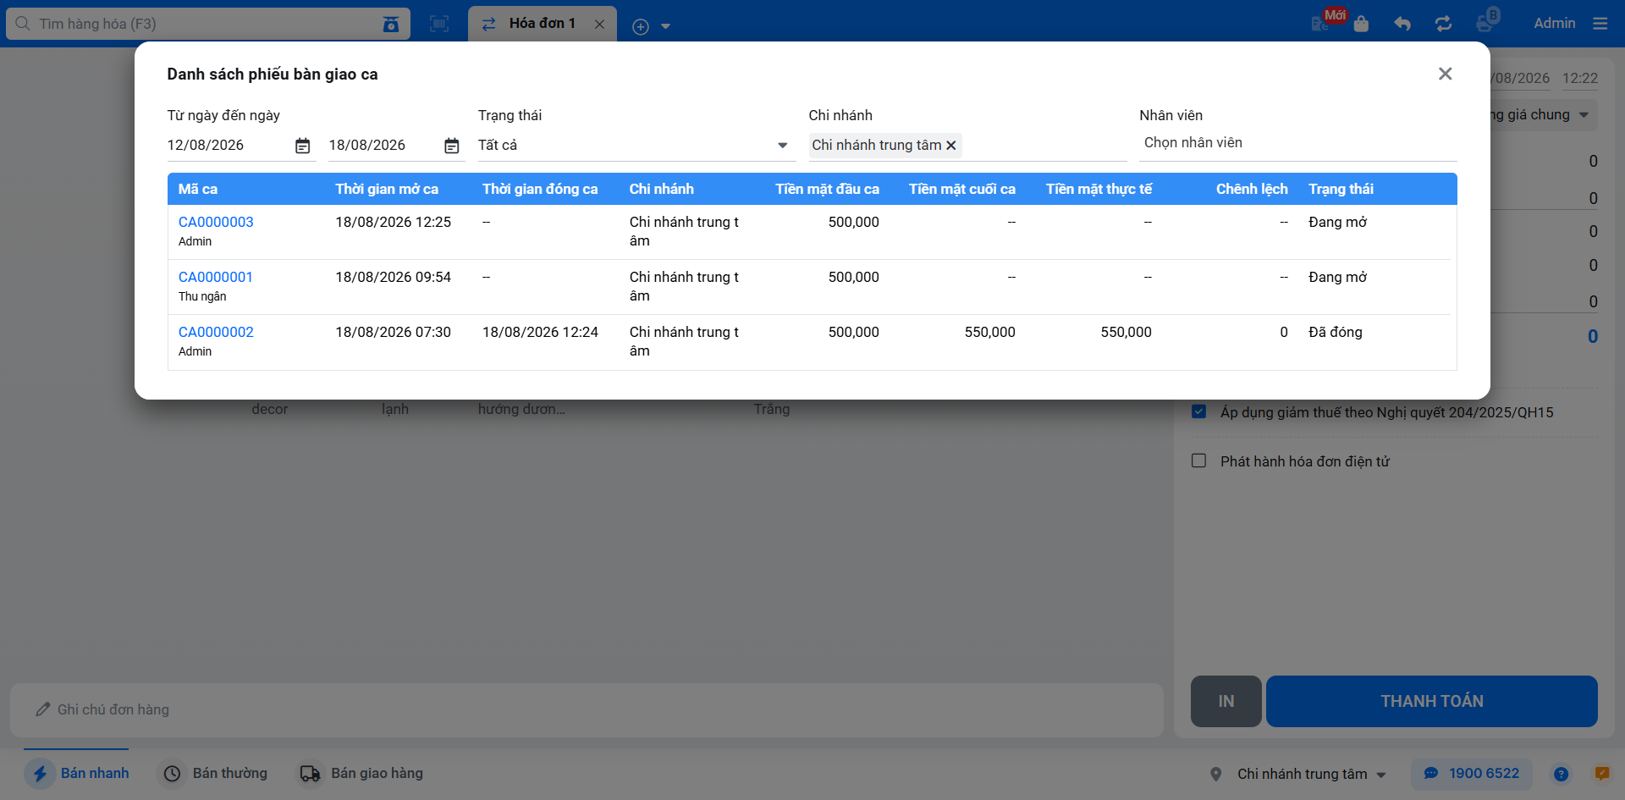The height and width of the screenshot is (800, 1625).
Task: Close the shift handover list dialog
Action: 1445,74
